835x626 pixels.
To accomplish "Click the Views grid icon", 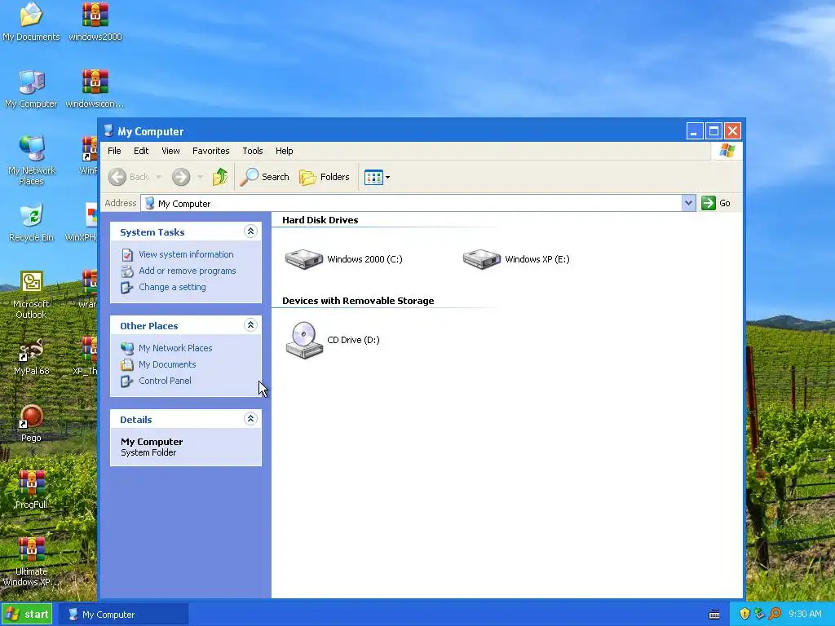I will tap(373, 177).
